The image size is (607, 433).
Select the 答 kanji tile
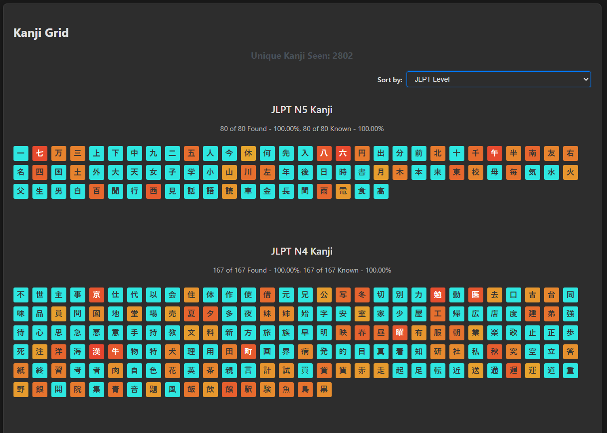(571, 352)
